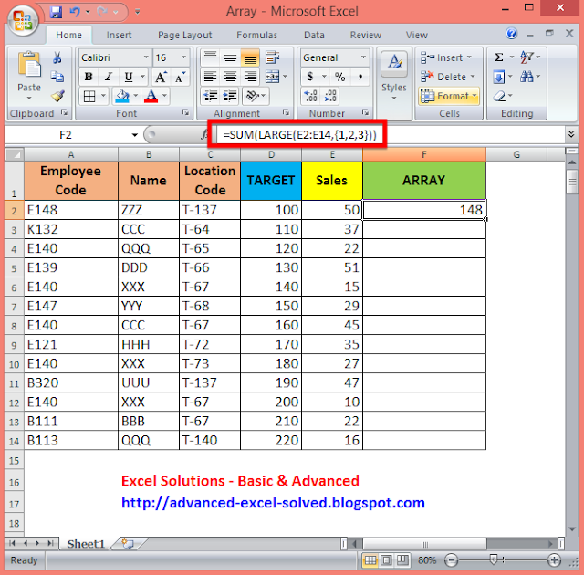Open the Formulas tab
Screen dimensions: 584x575
coord(257,35)
